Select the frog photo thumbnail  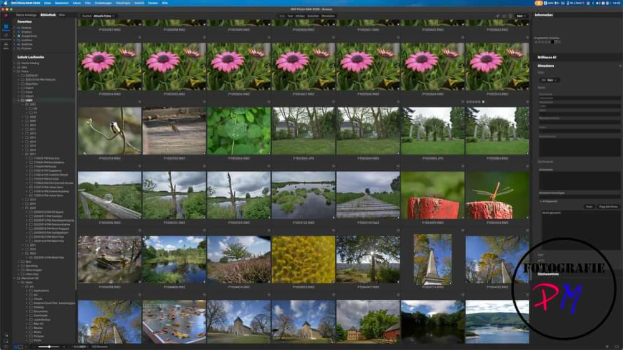point(110,259)
